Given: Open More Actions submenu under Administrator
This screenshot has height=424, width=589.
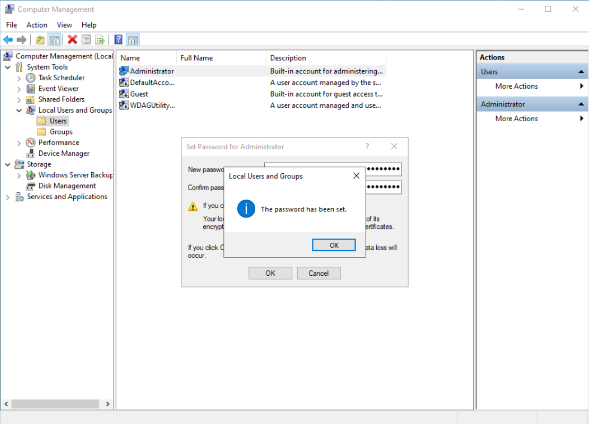Looking at the screenshot, I should pos(532,118).
